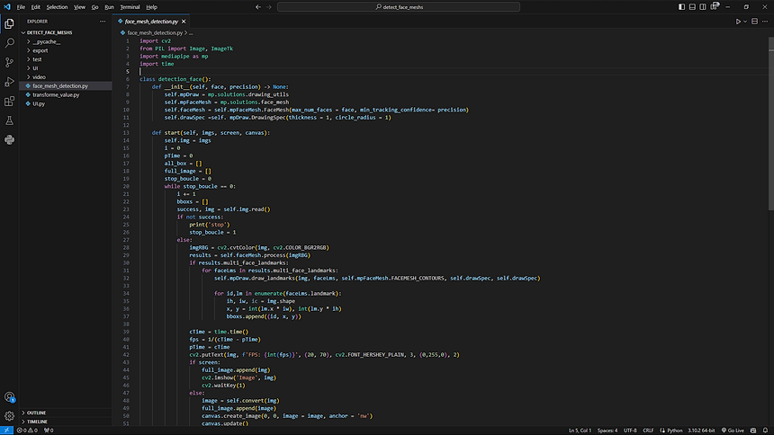The image size is (774, 435).
Task: Show errors and warnings problems count
Action: (27, 431)
